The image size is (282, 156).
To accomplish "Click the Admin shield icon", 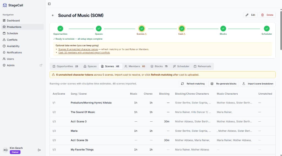I will 4,65.
